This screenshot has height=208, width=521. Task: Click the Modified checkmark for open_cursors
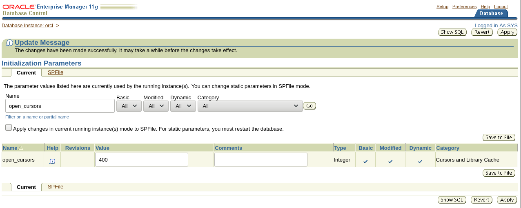click(x=390, y=162)
